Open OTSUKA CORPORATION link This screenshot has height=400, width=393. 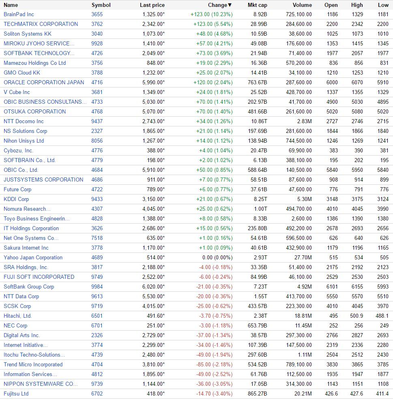35,111
